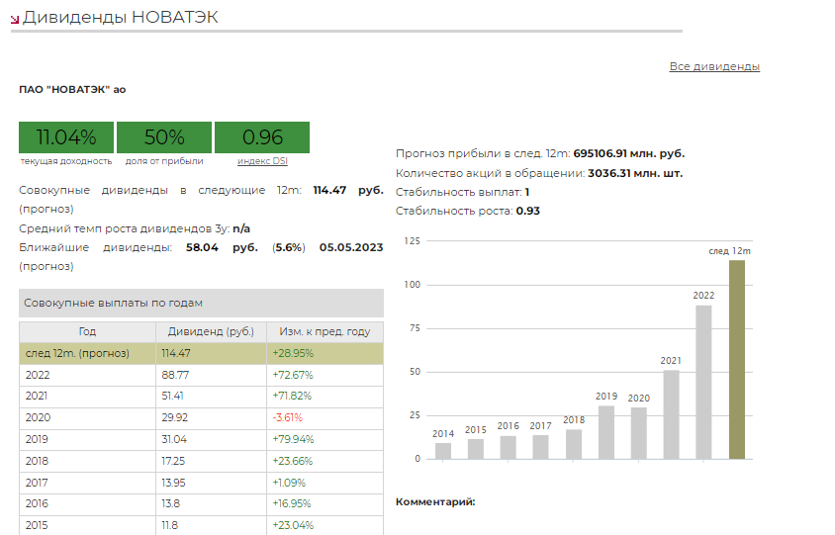This screenshot has width=835, height=535.
Task: Click the Совокупные выплаты по годам header bar
Action: coord(201,303)
